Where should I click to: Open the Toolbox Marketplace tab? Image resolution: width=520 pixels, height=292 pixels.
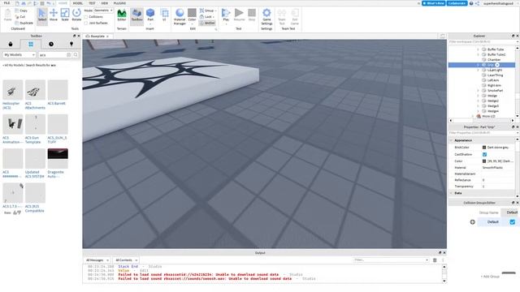click(x=11, y=44)
